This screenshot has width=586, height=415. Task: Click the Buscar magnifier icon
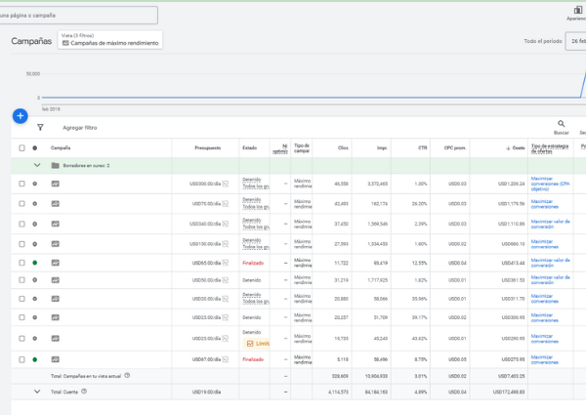[561, 124]
